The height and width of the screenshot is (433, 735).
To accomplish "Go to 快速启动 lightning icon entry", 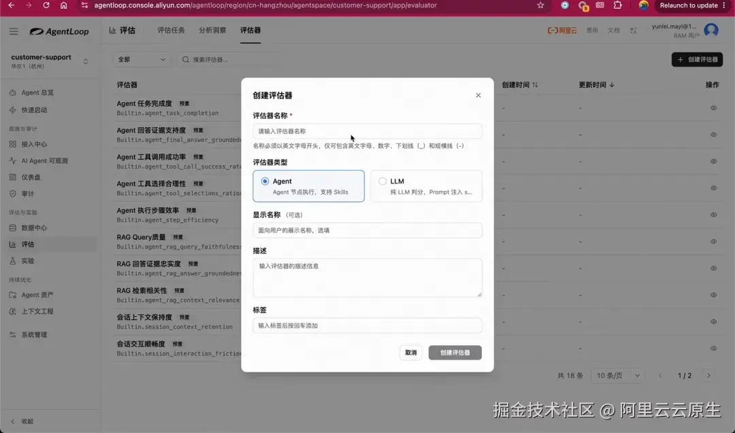I will tap(13, 110).
